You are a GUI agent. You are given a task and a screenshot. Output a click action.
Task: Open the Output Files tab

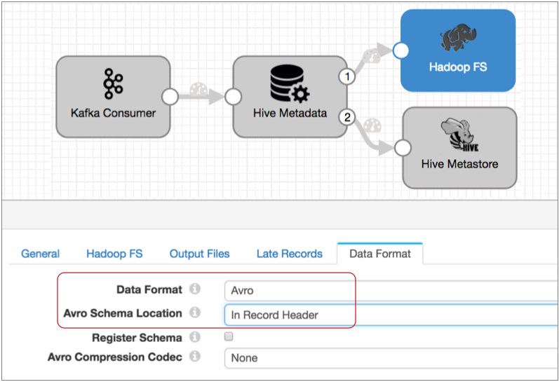click(199, 254)
